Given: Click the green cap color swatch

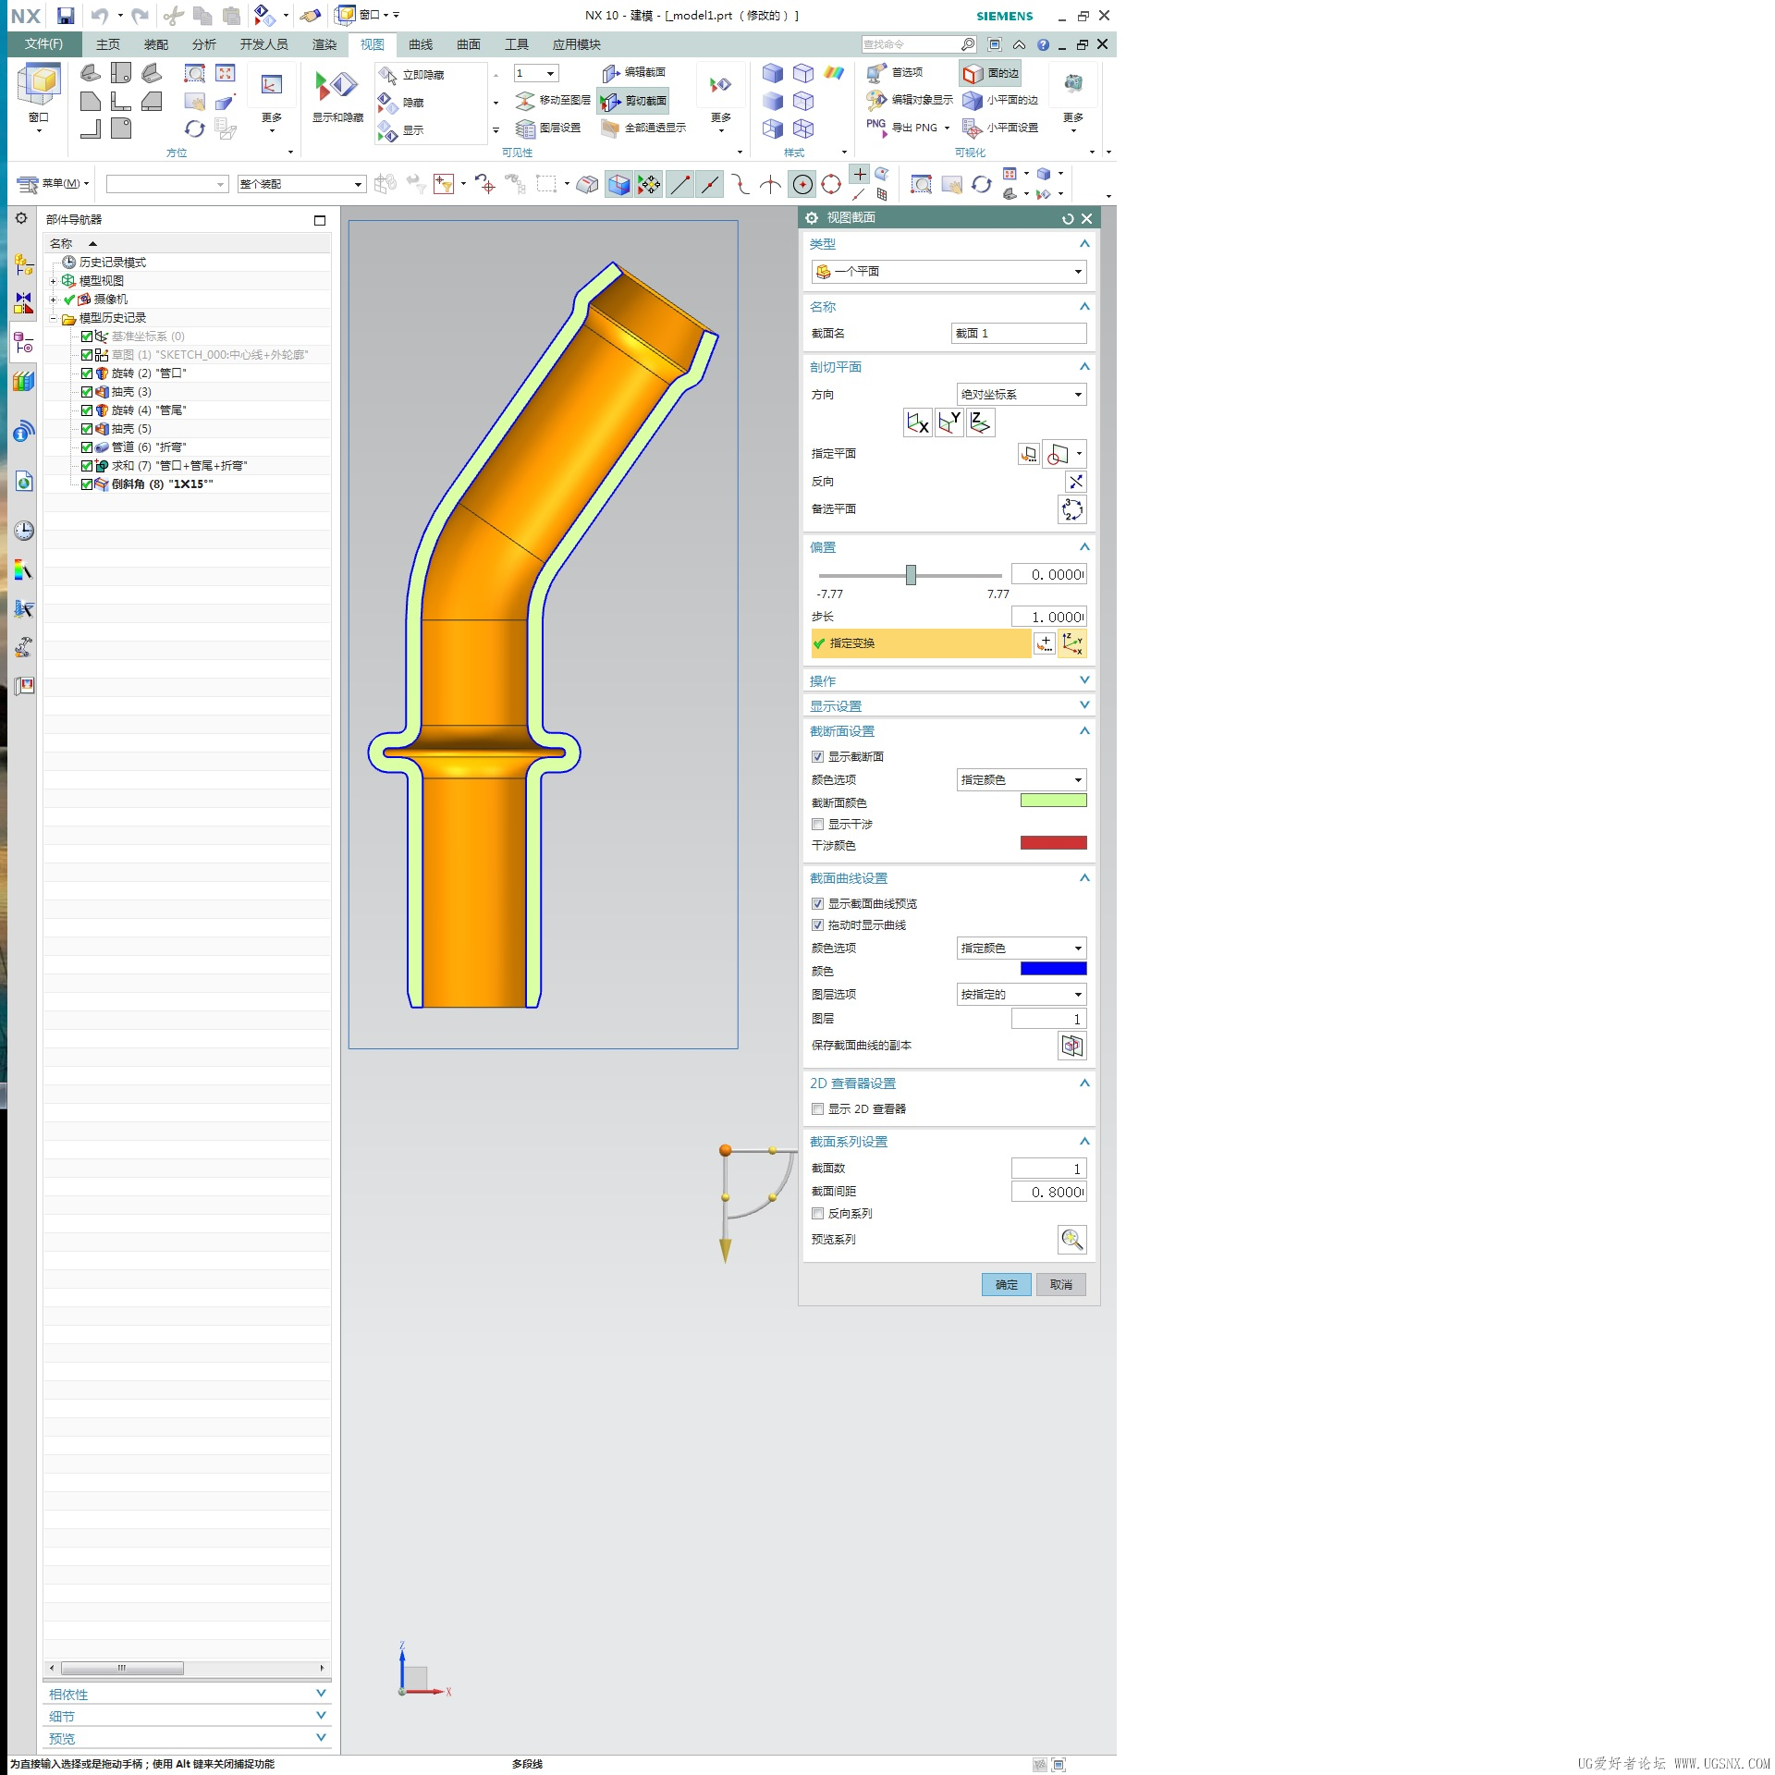Looking at the screenshot, I should point(1053,801).
